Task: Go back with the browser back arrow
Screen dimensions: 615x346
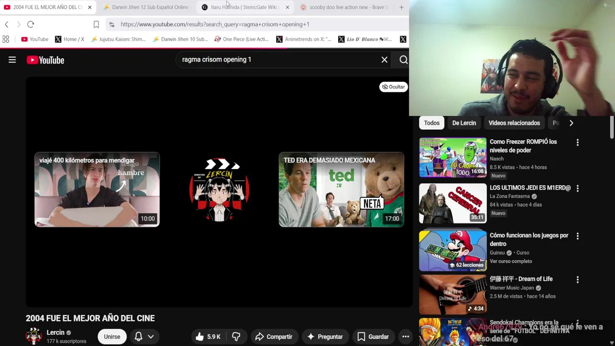Action: point(7,24)
